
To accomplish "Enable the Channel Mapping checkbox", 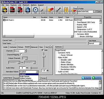I will [x=21, y=55].
